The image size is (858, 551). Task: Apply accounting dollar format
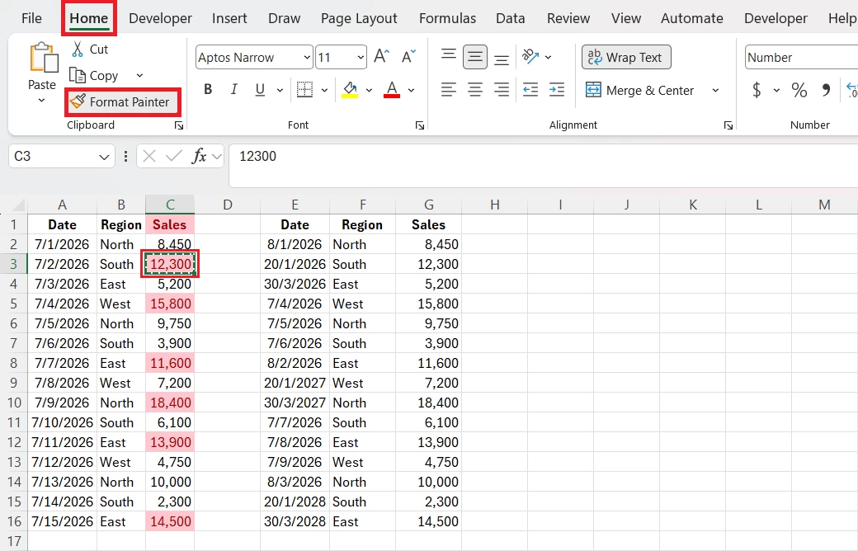pyautogui.click(x=757, y=90)
